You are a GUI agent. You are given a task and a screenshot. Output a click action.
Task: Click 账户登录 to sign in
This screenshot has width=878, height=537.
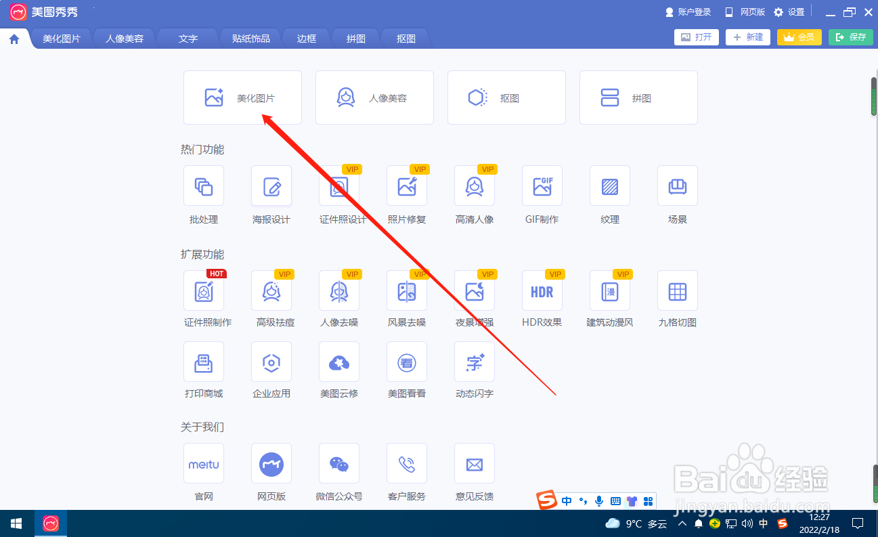(688, 12)
